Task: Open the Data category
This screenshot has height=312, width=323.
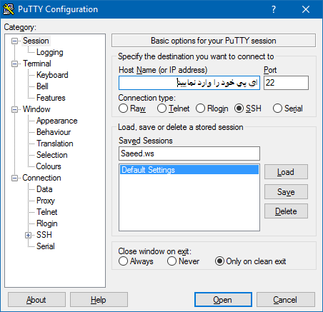Action: tap(44, 189)
